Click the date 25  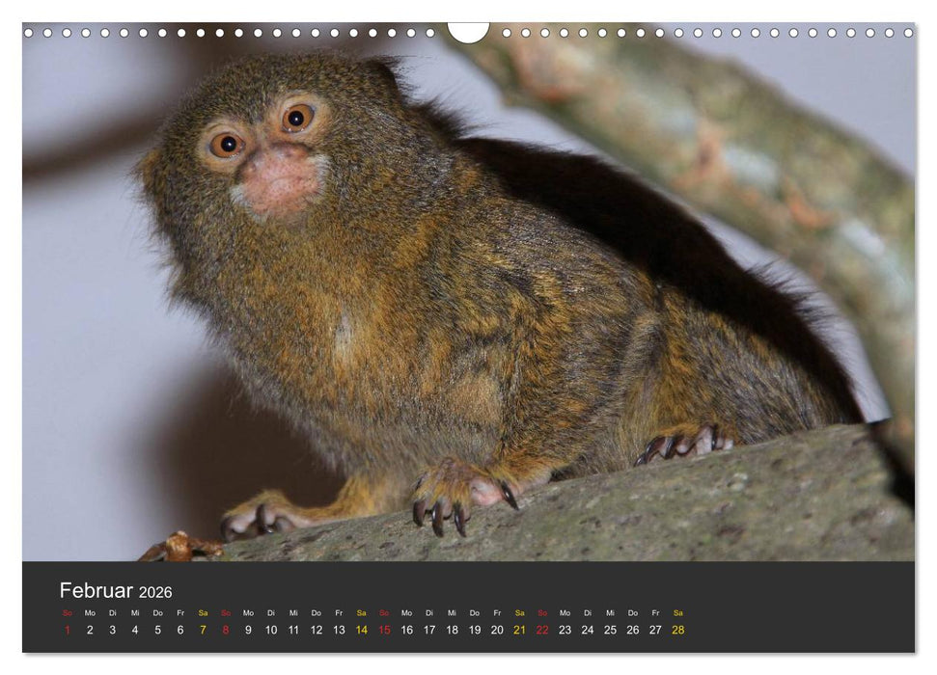click(609, 629)
